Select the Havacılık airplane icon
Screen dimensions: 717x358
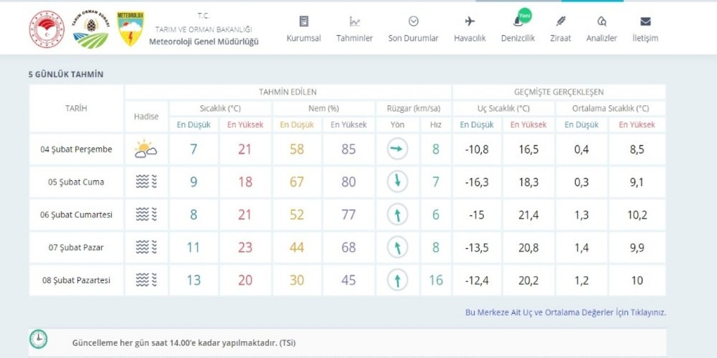[x=469, y=22]
